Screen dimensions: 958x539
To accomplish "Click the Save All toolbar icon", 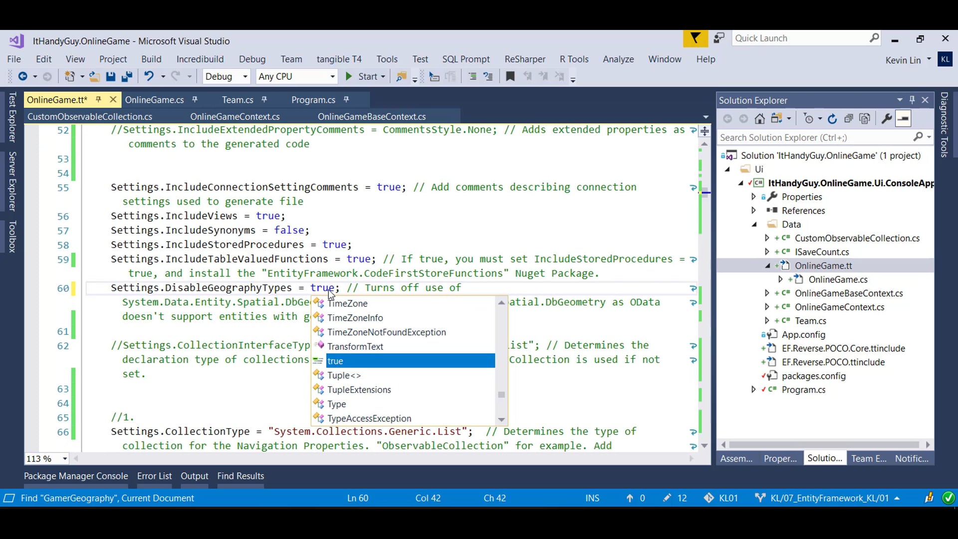I will click(x=127, y=76).
